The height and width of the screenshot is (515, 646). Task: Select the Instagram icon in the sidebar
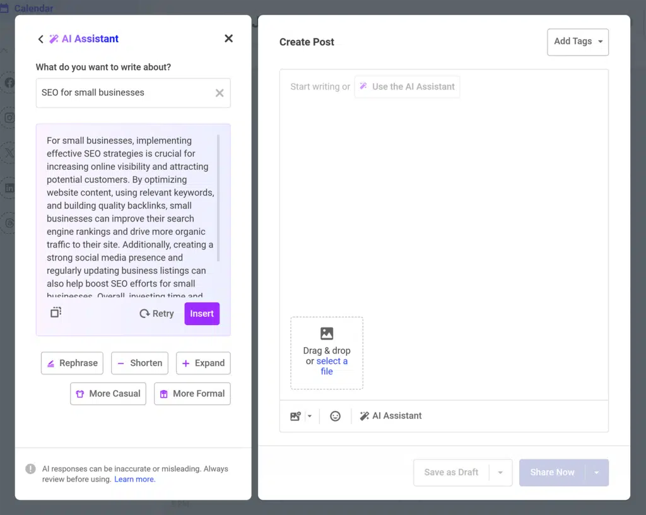(x=9, y=117)
